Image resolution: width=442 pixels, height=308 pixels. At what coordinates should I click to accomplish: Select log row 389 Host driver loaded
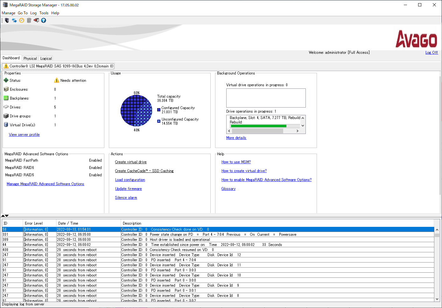218,240
